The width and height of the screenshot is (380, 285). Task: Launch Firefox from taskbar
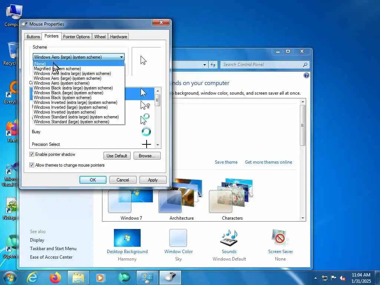pyautogui.click(x=55, y=278)
